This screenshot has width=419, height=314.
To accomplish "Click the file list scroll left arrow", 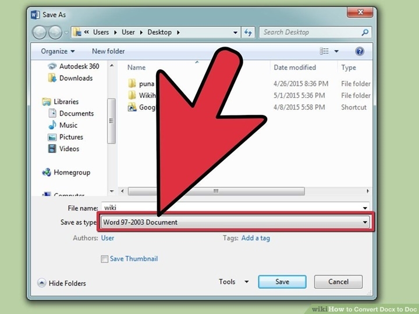I will [x=122, y=191].
